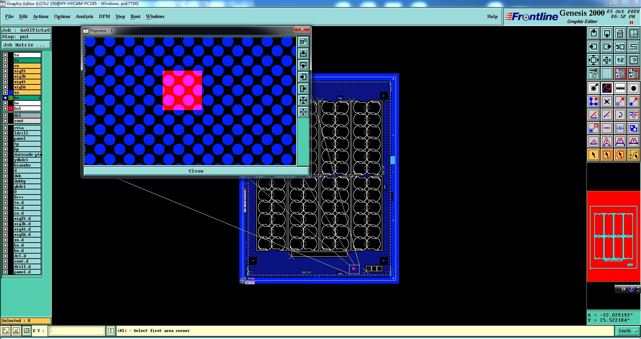The width and height of the screenshot is (641, 339).
Task: Click the rotate arrow icon
Action: coord(620,115)
